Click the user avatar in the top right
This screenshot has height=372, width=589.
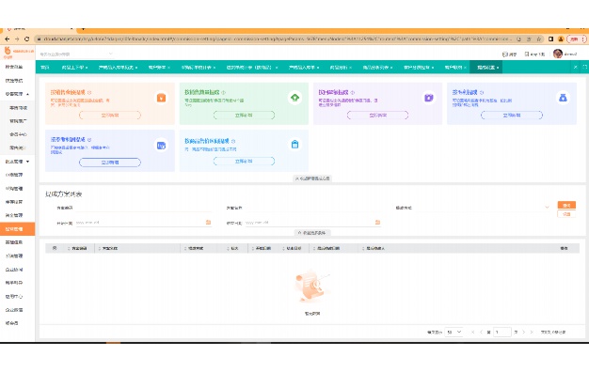(x=557, y=54)
